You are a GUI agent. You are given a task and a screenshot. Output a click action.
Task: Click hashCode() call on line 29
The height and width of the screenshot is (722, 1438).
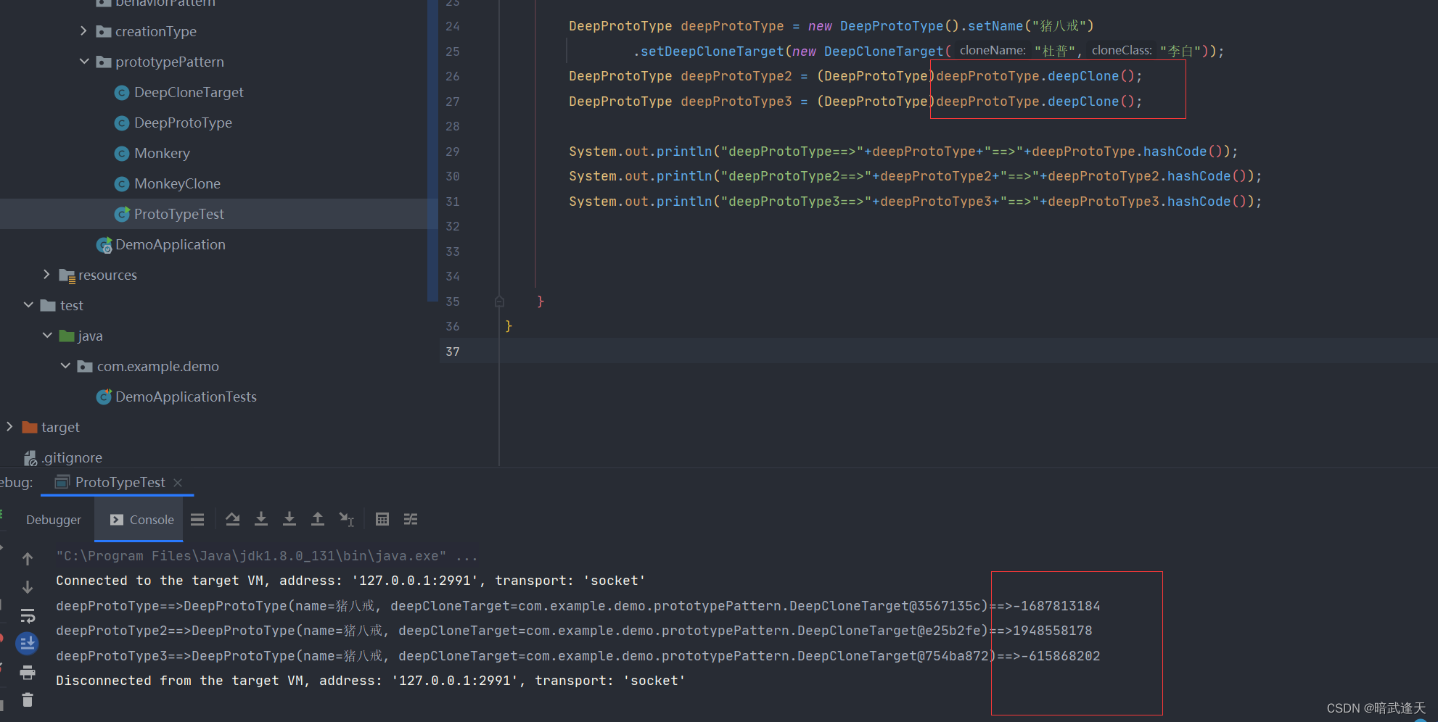pos(1183,152)
